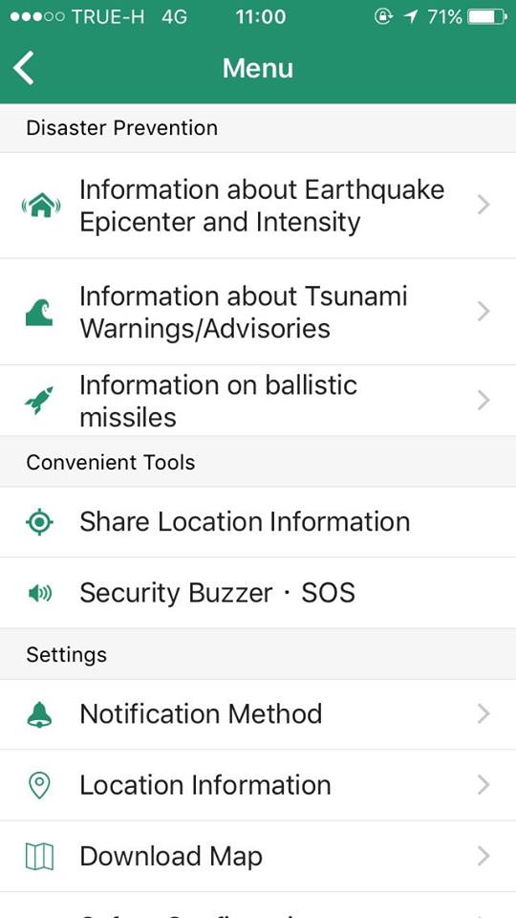Select Share Location Information

click(258, 522)
